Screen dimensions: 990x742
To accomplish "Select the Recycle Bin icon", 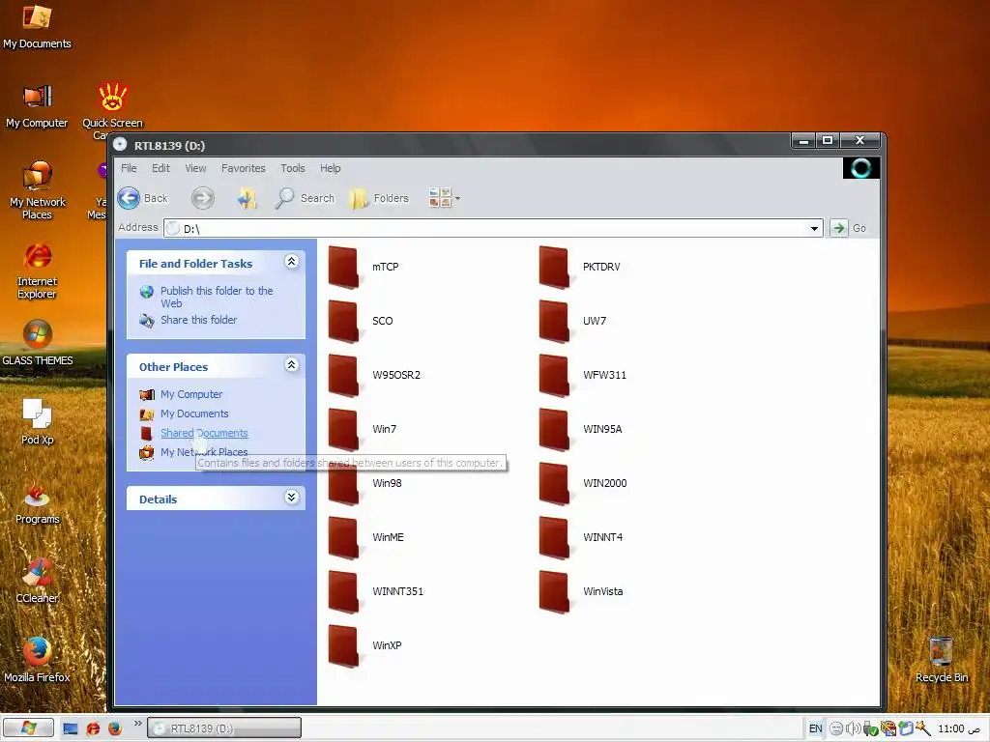I will (941, 661).
